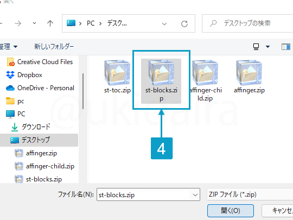Go up one folder level
The height and width of the screenshot is (220, 293).
pyautogui.click(x=50, y=23)
